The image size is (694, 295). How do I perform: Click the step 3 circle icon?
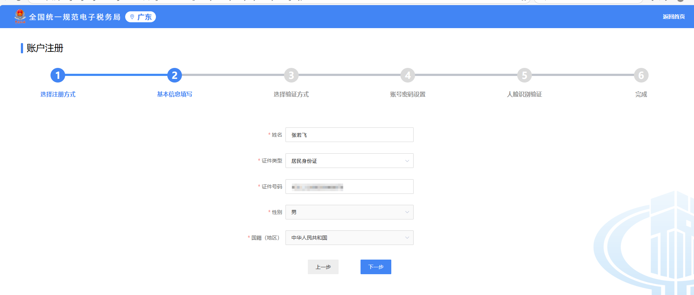point(291,75)
